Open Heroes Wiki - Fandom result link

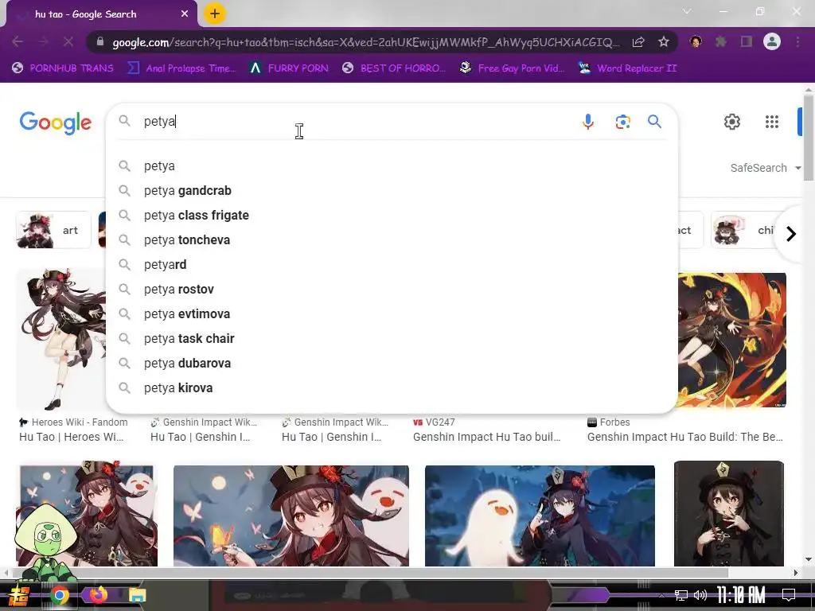click(72, 430)
